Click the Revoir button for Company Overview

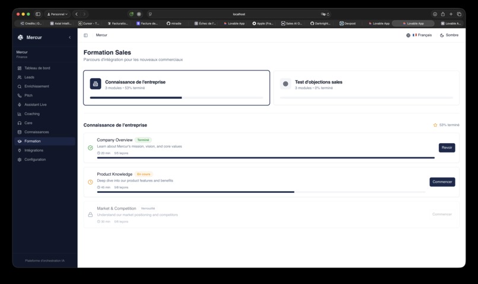[x=447, y=148]
